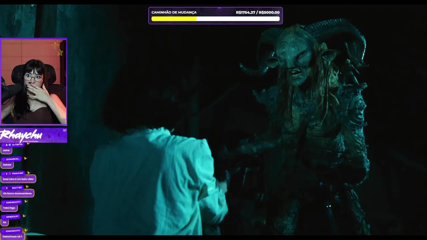Click the Twitch icon beside IMATT182
427x240 pixels.
pyautogui.click(x=4, y=188)
